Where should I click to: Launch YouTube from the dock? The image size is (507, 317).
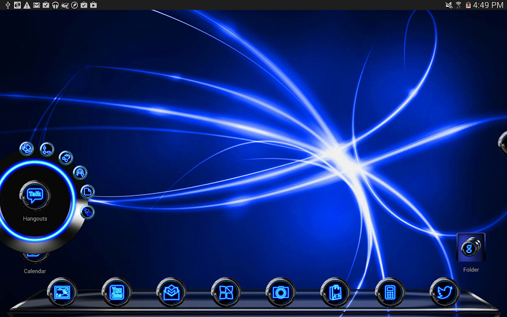[x=117, y=292]
